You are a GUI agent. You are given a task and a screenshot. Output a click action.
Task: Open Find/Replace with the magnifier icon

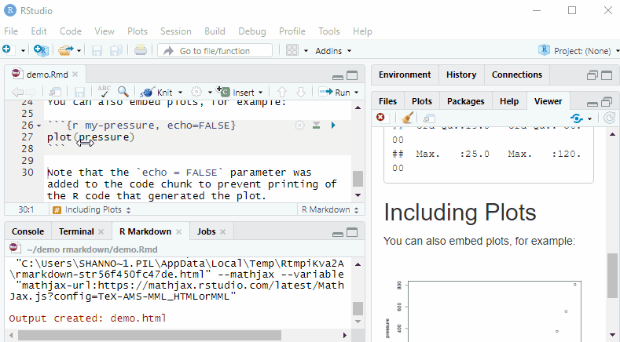click(x=123, y=92)
